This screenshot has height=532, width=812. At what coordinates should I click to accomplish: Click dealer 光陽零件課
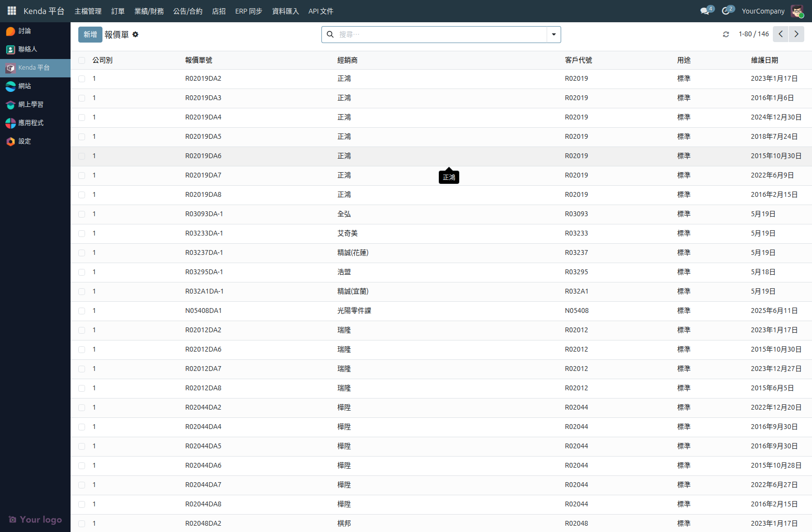tap(354, 311)
